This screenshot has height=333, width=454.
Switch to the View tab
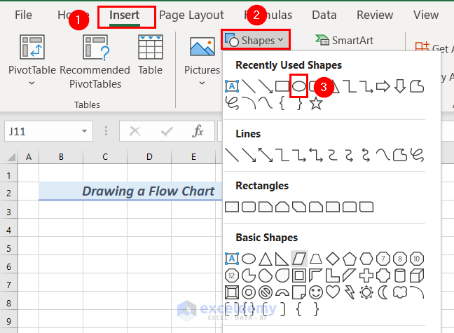tap(426, 15)
